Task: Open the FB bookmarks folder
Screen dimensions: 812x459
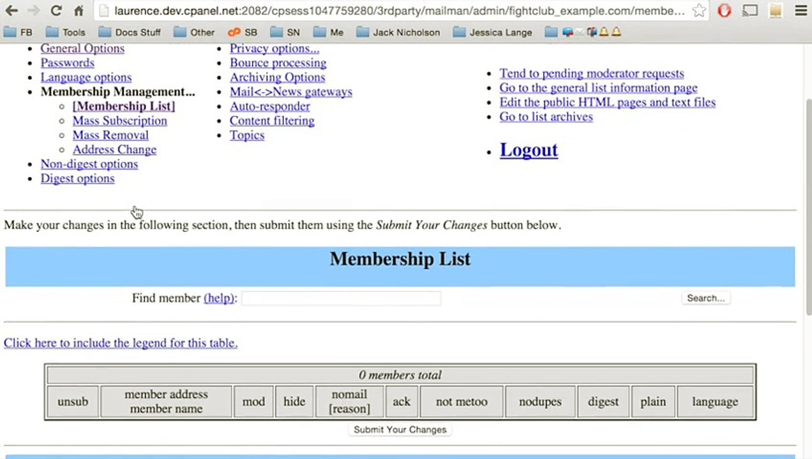Action: click(x=18, y=32)
